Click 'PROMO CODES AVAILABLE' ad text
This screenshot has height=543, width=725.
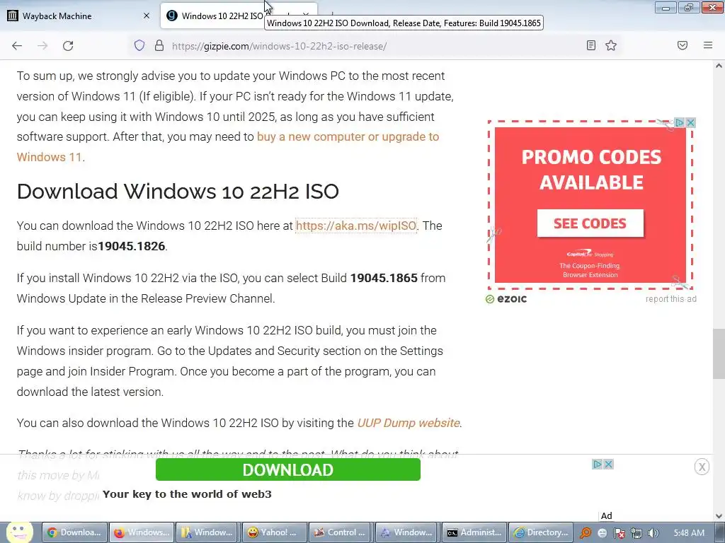[591, 170]
